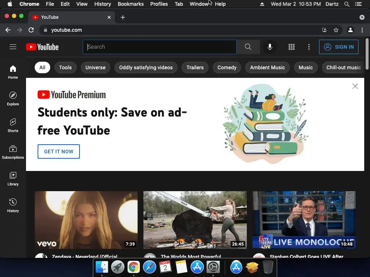Open the Trash in the Dock
This screenshot has width=370, height=277.
tap(268, 267)
